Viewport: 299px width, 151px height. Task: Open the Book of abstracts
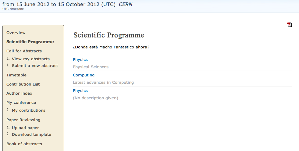[x=24, y=144]
